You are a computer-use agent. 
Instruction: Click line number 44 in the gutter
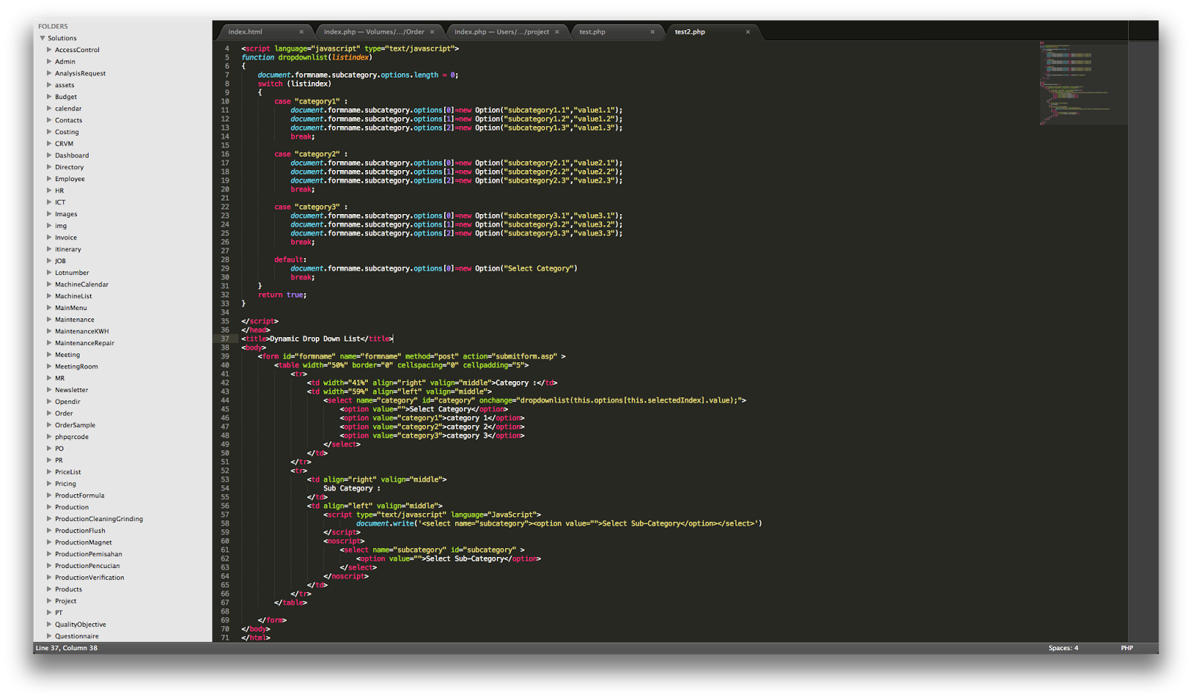pyautogui.click(x=225, y=400)
